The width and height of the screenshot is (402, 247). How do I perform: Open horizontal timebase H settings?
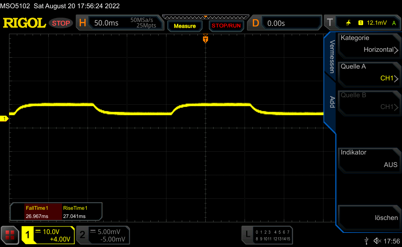point(82,23)
